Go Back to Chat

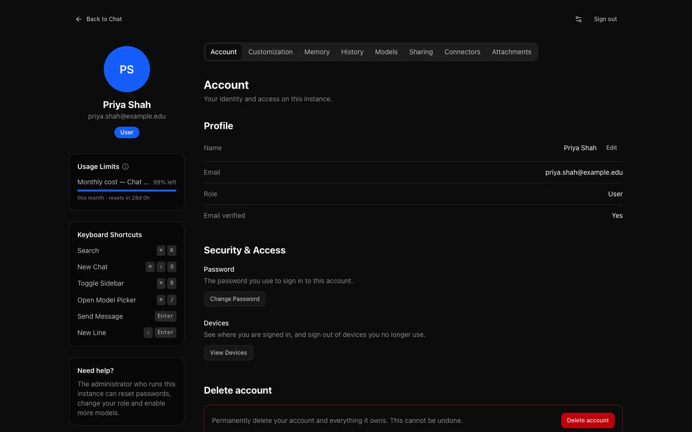99,19
